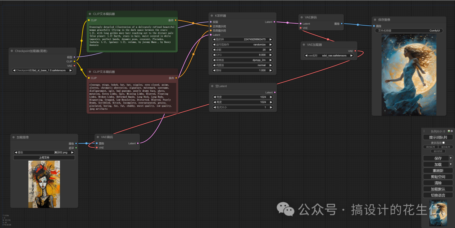Click the VAE output socket on Checkpoint加载器

(74, 66)
